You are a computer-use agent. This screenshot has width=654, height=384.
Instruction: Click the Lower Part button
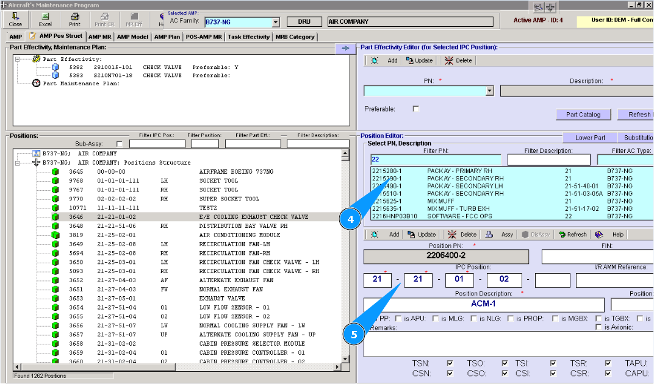[x=590, y=137]
